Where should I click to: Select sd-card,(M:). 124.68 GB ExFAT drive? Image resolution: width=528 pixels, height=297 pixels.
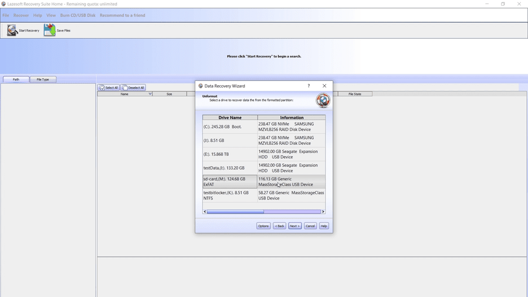click(230, 181)
